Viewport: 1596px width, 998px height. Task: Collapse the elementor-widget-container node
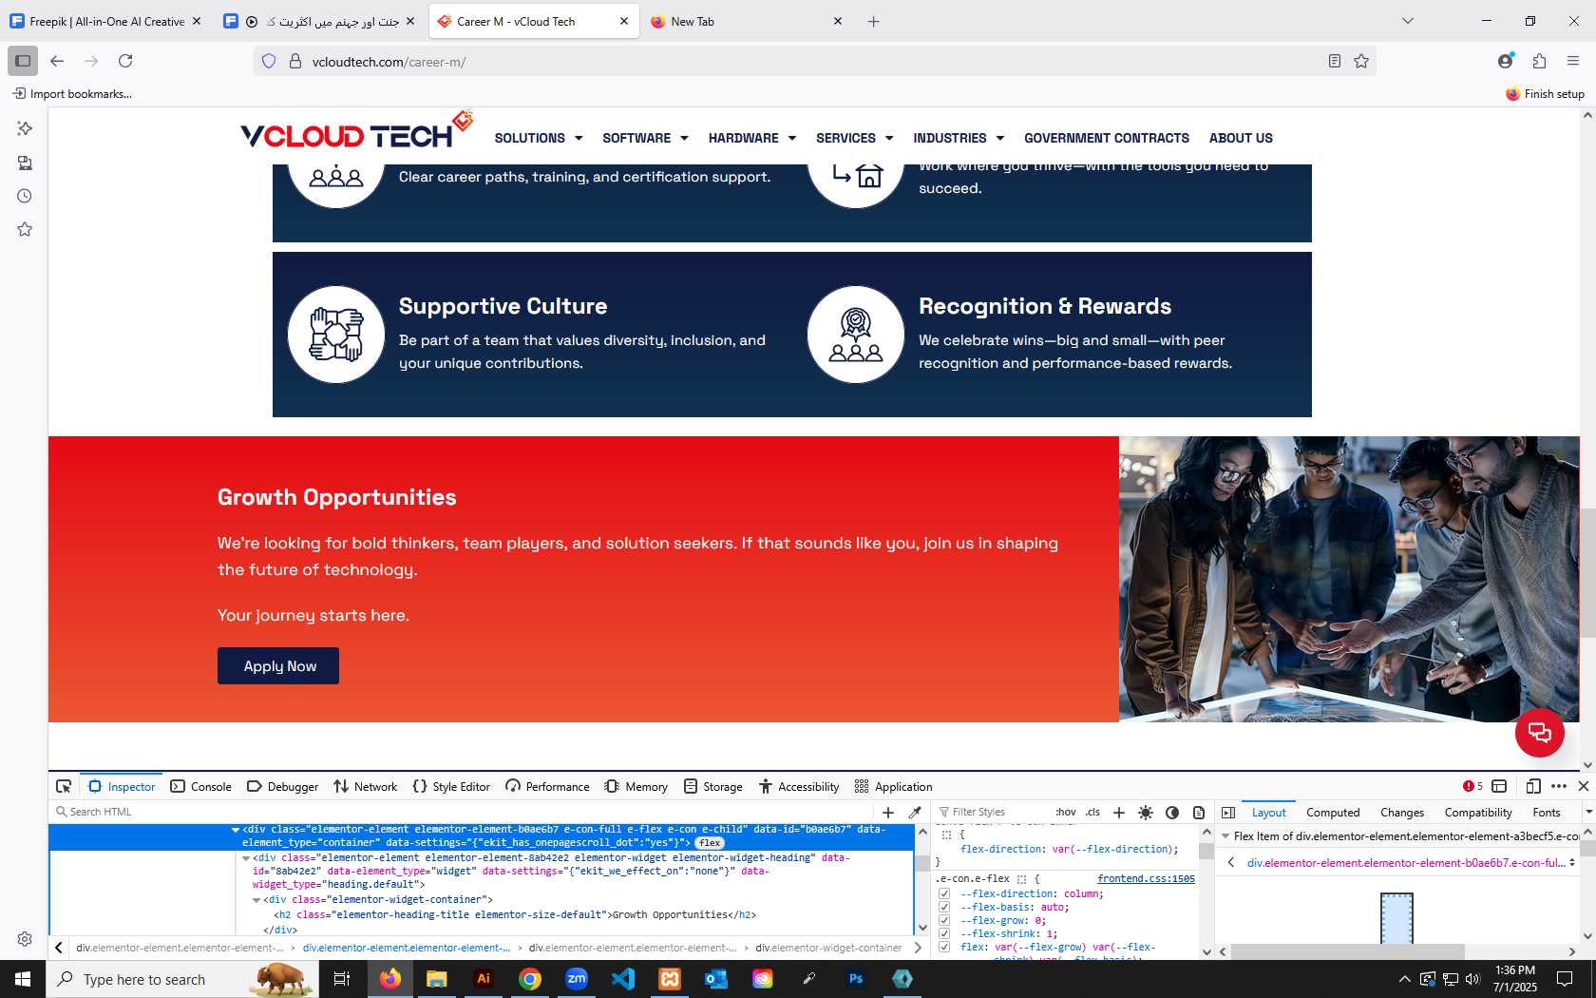(x=256, y=900)
